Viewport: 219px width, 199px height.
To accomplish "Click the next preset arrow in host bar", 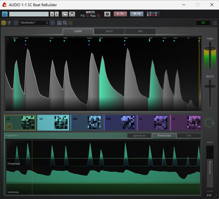I will (x=57, y=14).
